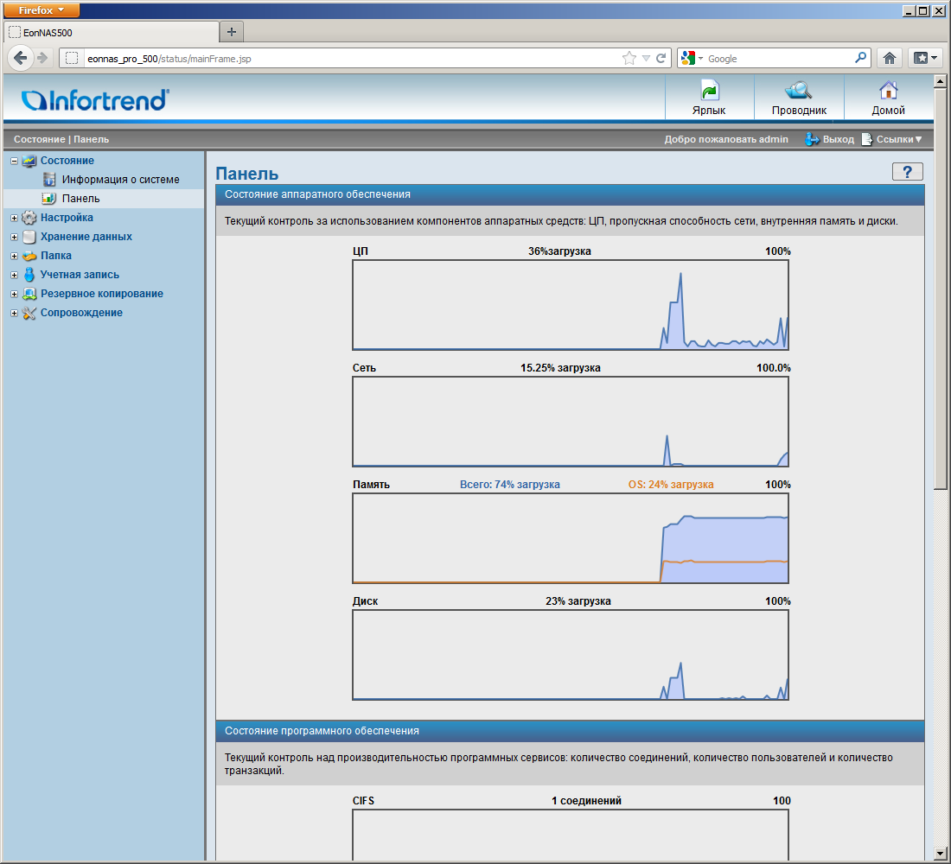Click the page vertical scrollbar down arrow
This screenshot has width=951, height=864.
(941, 854)
